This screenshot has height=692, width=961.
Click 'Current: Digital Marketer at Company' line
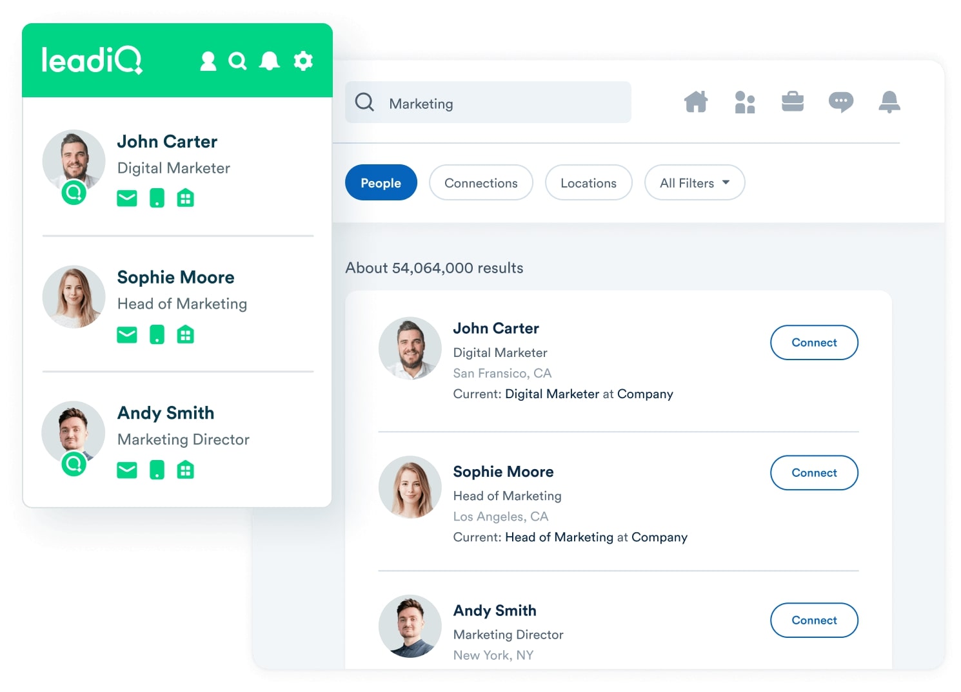[563, 394]
